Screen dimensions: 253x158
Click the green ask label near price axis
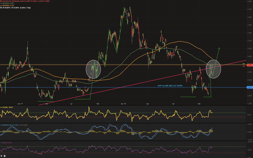coord(244,64)
